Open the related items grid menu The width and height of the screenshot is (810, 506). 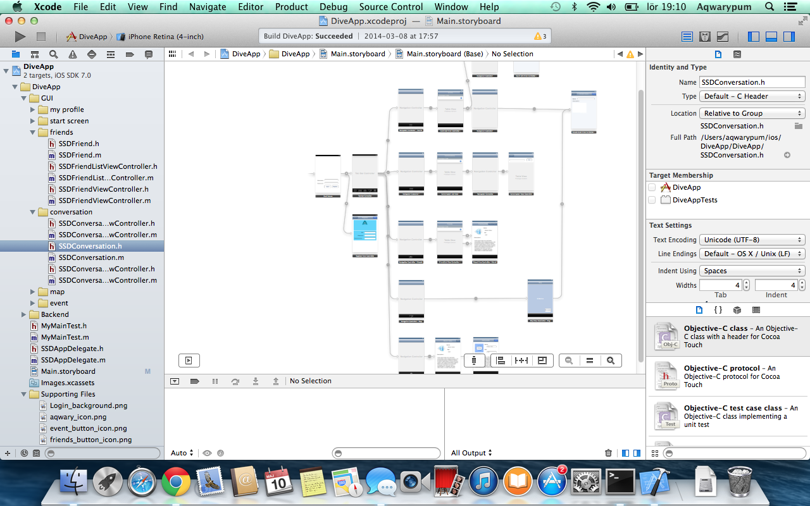pos(172,54)
